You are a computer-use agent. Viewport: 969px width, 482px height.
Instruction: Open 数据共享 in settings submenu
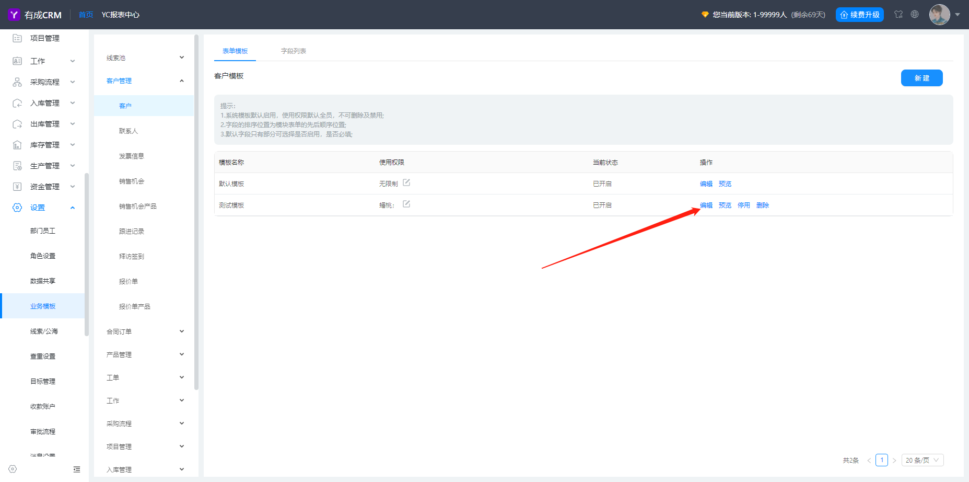[43, 281]
